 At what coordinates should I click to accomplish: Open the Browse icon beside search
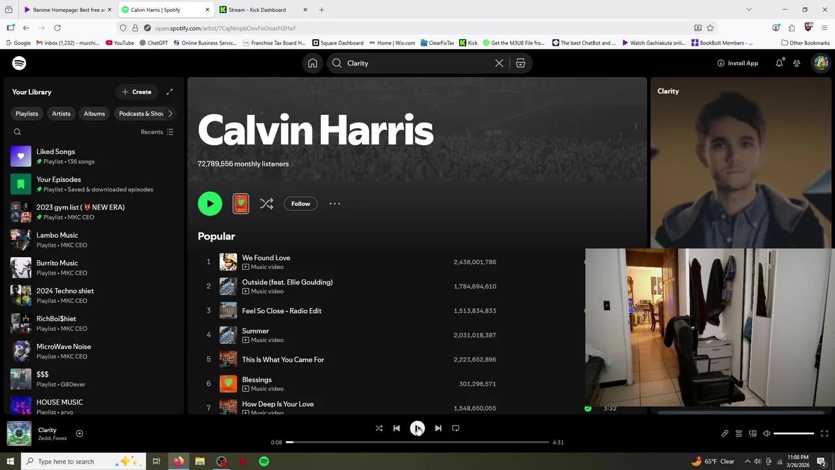click(521, 63)
